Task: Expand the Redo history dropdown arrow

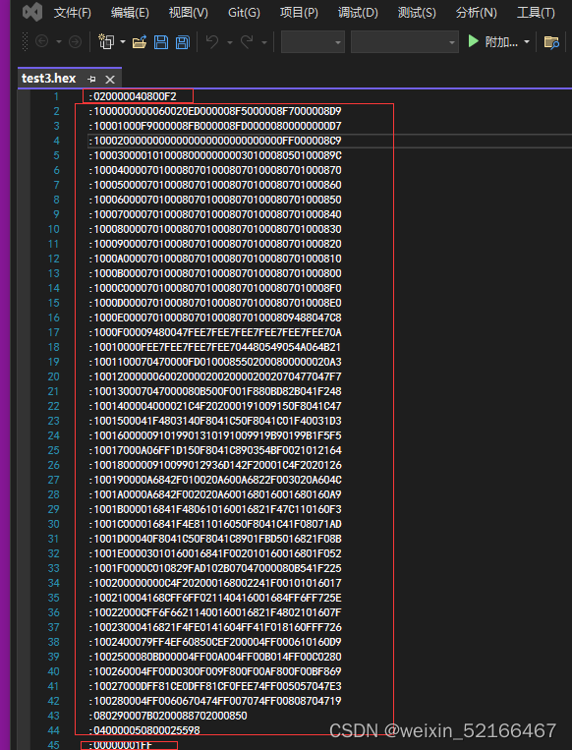Action: (264, 42)
